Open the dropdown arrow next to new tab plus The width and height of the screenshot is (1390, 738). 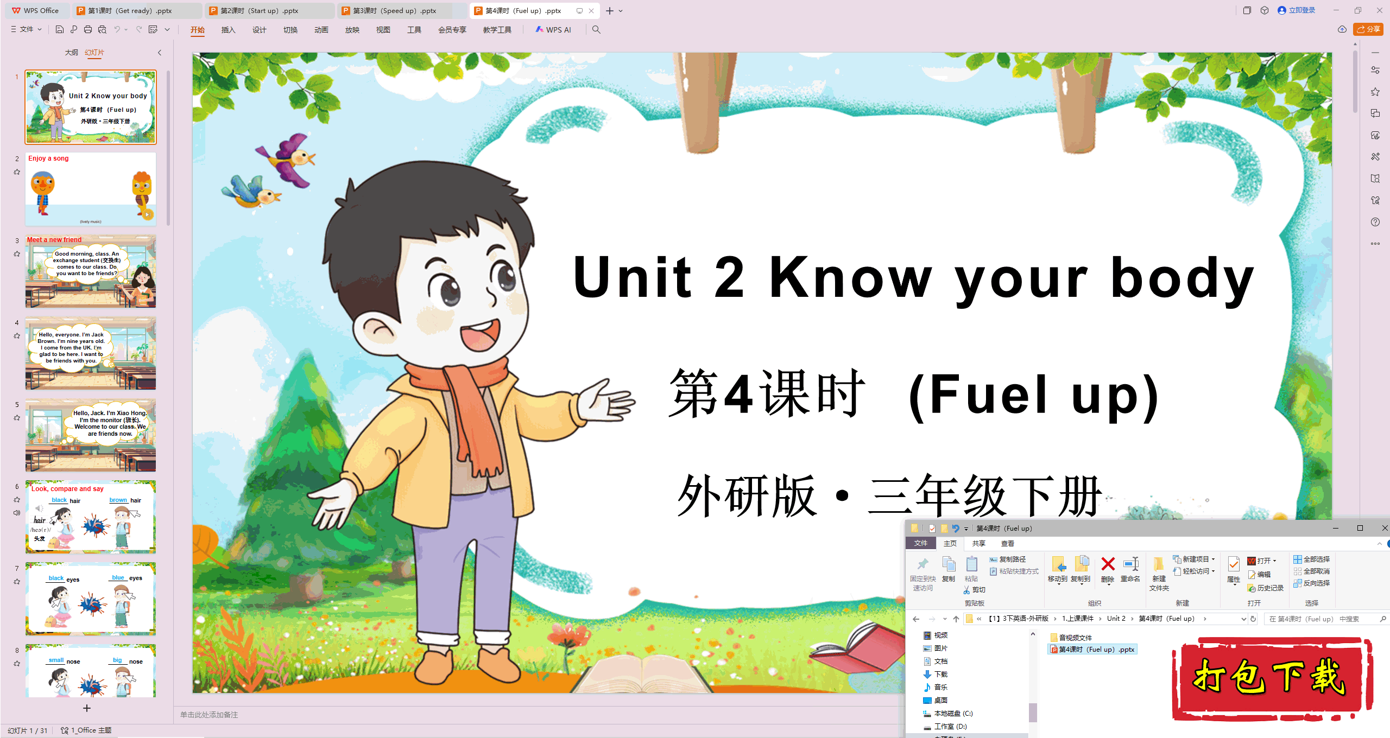pyautogui.click(x=621, y=11)
